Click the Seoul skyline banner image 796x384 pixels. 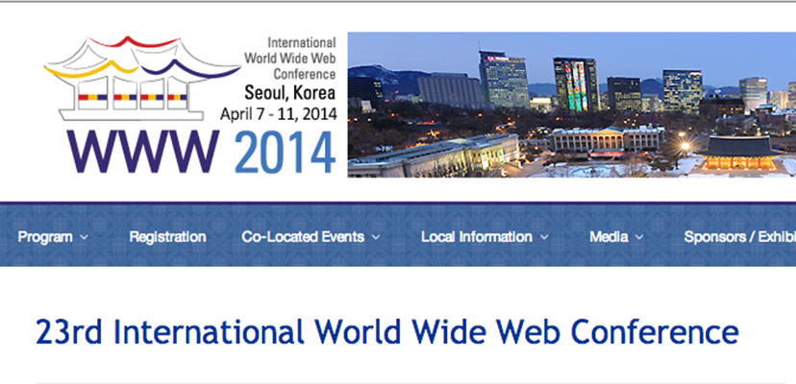[x=572, y=105]
